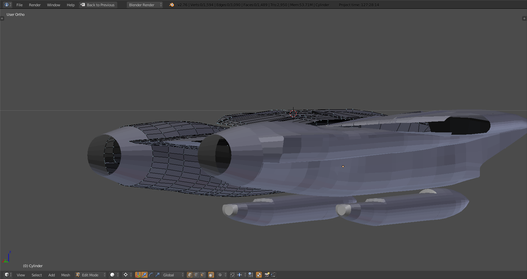Open pivot point selector
Image resolution: width=527 pixels, height=279 pixels.
click(127, 275)
